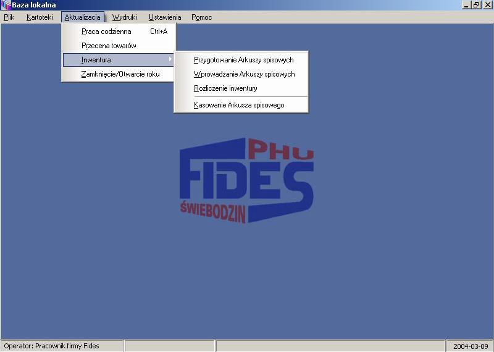Choose Praca codzienna menu entry
Screen dimensions: 494x352
[119, 31]
